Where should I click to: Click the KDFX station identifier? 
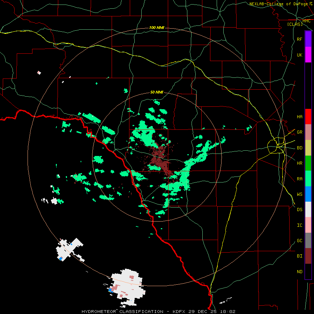[179, 312]
